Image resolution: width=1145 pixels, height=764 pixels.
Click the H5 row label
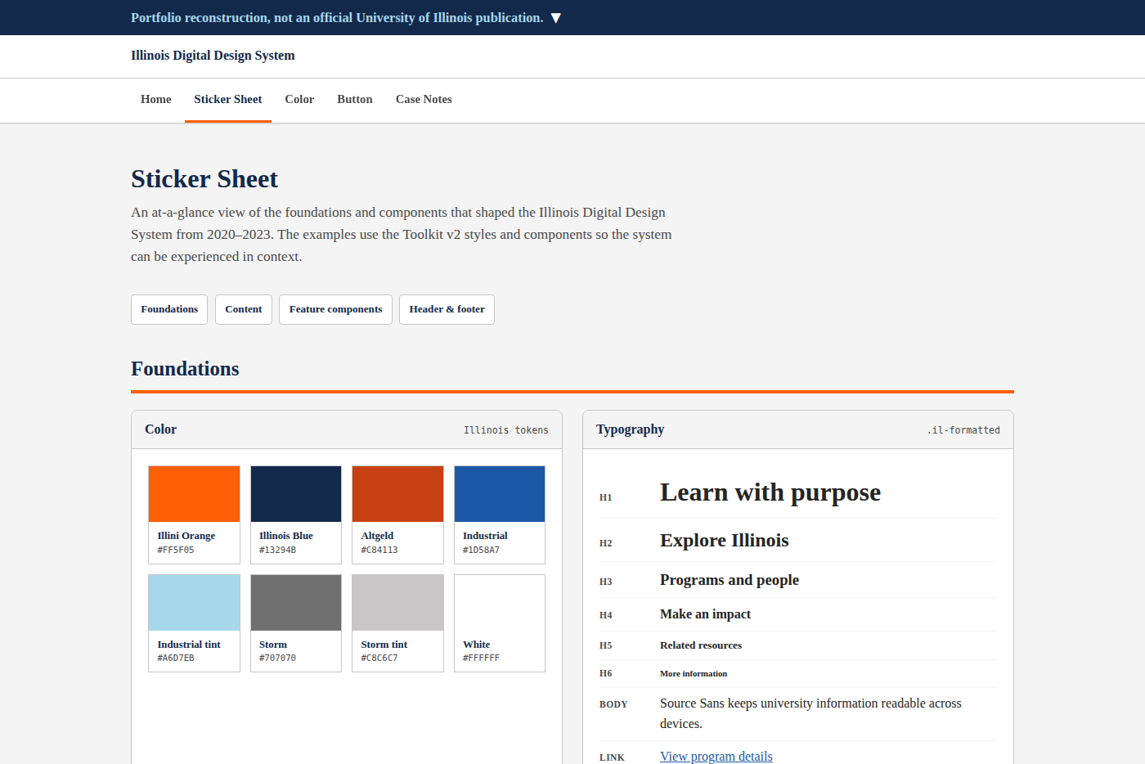pyautogui.click(x=606, y=645)
